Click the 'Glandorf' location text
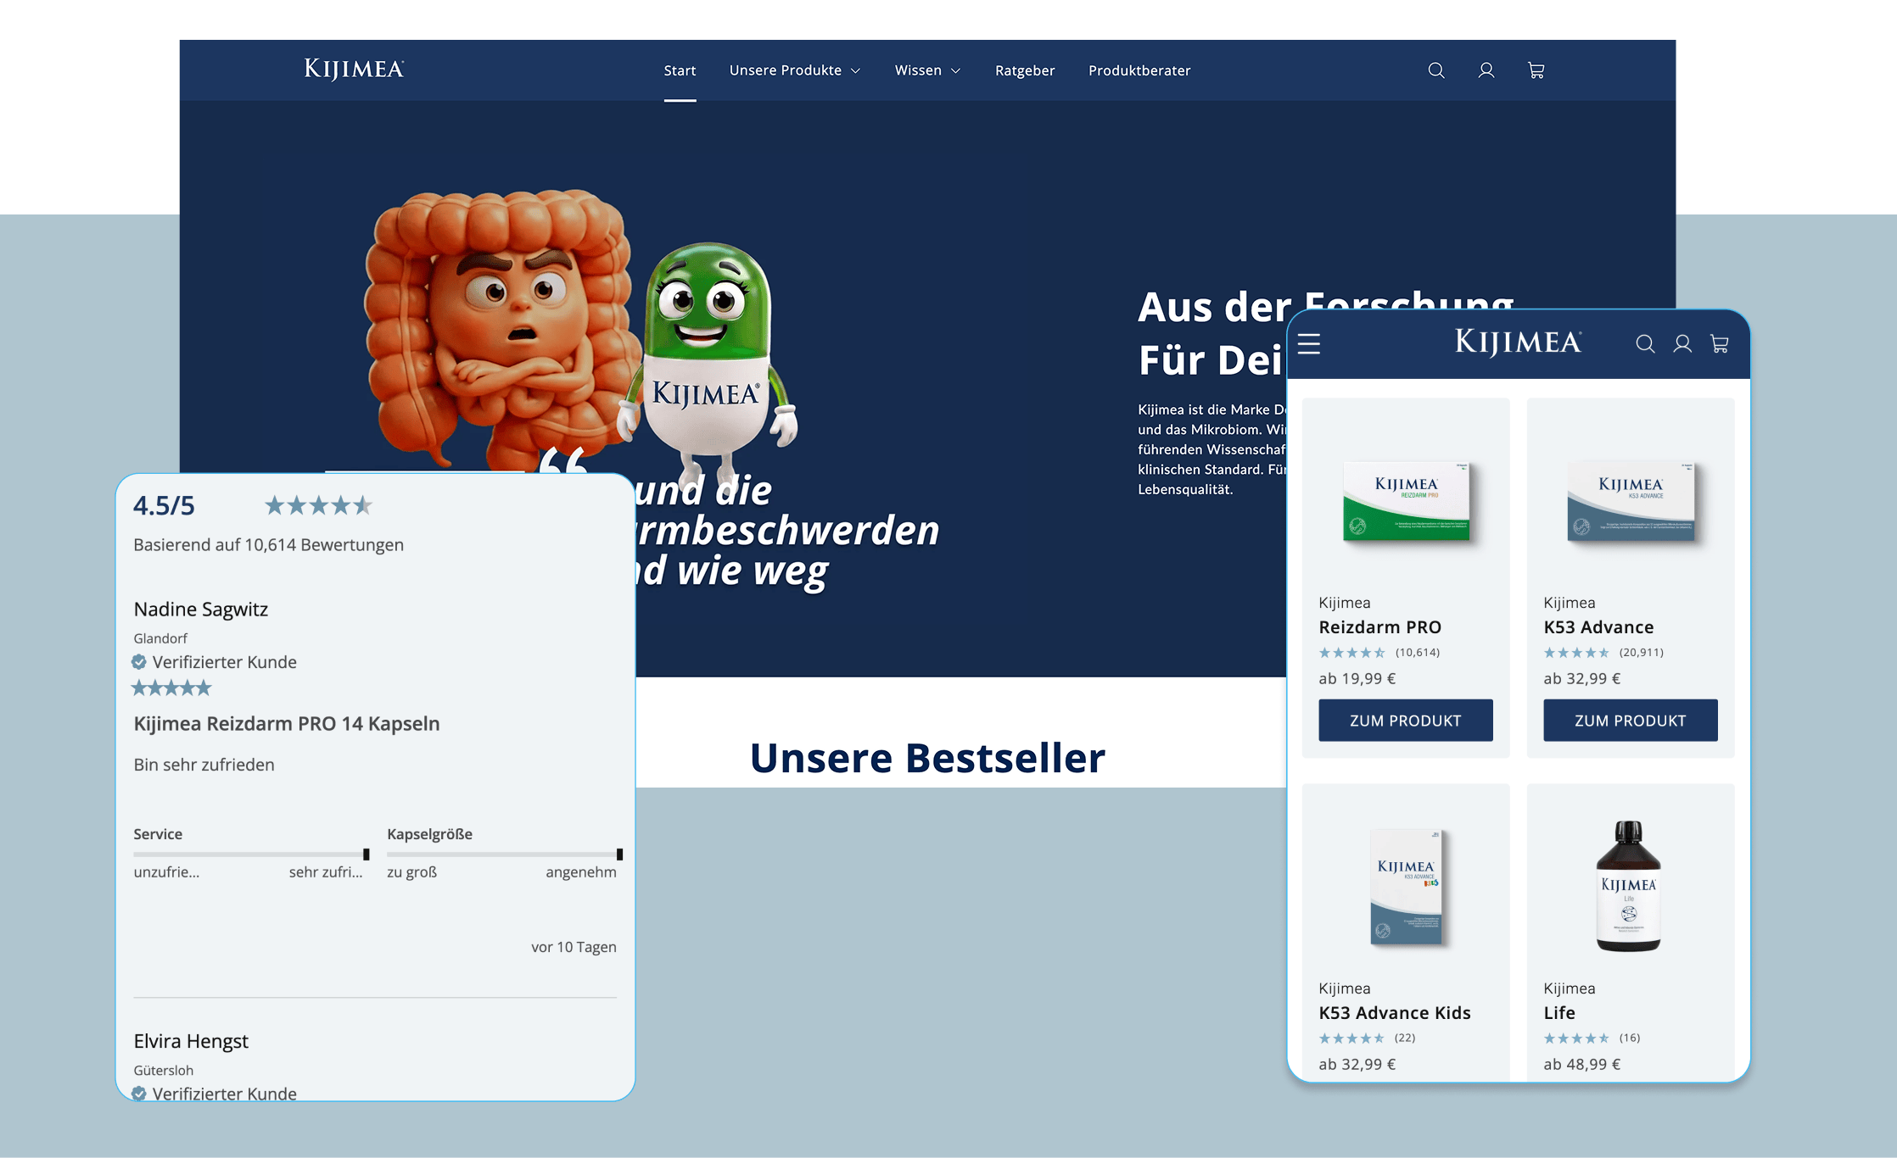 (160, 637)
